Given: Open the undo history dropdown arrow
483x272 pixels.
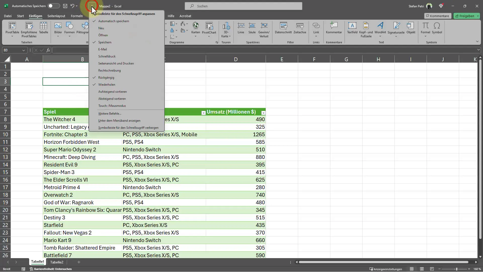Looking at the screenshot, I should coord(77,6).
